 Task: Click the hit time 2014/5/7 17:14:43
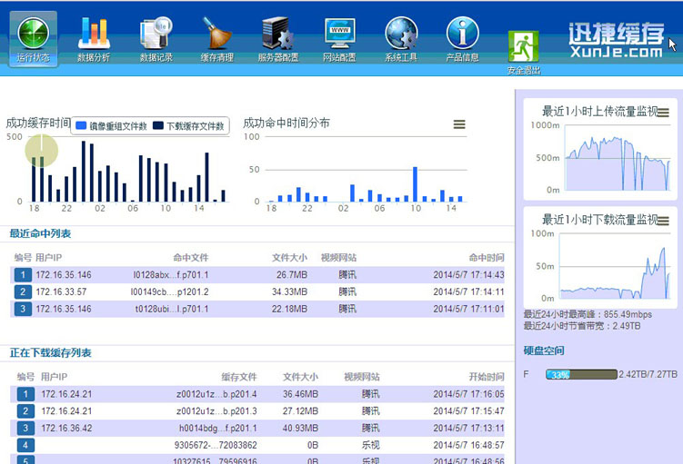pos(468,275)
